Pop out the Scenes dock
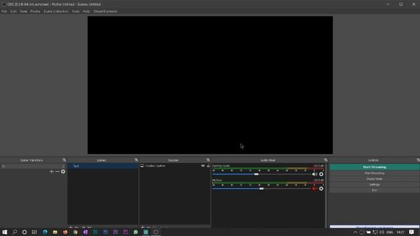 [x=136, y=160]
